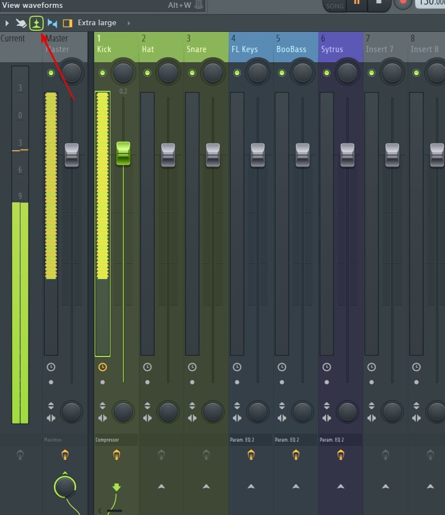Image resolution: width=445 pixels, height=515 pixels.
Task: Click the View waveforms toolbar icon
Action: click(x=37, y=22)
